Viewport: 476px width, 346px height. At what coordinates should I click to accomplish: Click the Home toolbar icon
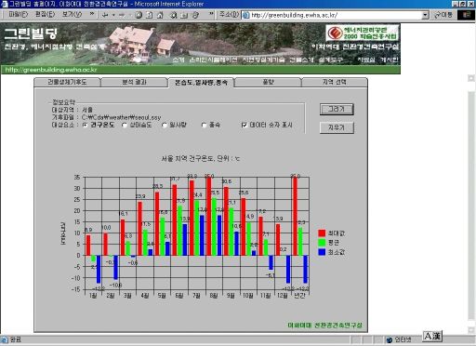point(160,15)
